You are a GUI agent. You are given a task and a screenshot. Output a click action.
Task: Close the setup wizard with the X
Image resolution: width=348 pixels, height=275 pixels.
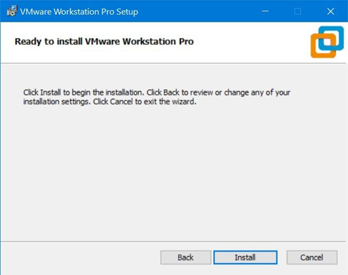coord(331,11)
